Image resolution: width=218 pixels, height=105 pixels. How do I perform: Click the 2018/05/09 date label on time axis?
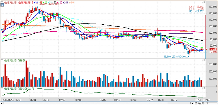tap(8, 100)
